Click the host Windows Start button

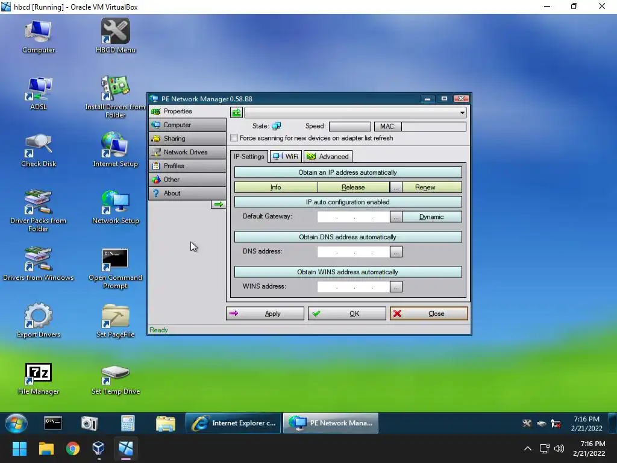coord(19,449)
